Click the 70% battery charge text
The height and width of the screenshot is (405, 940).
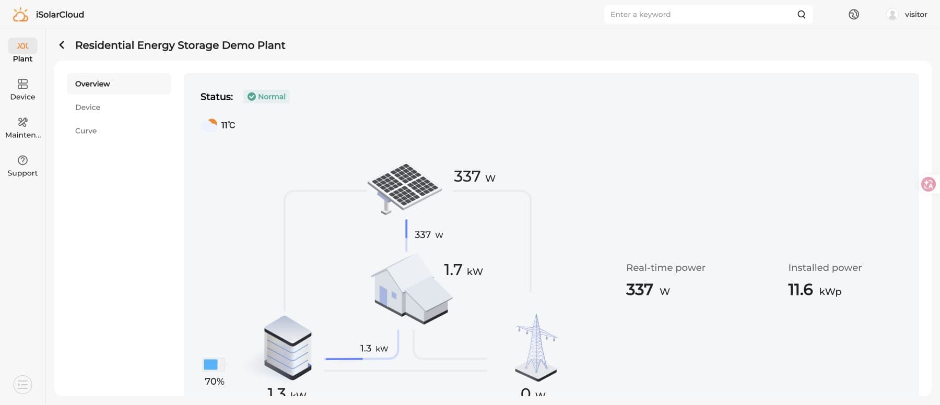click(215, 382)
